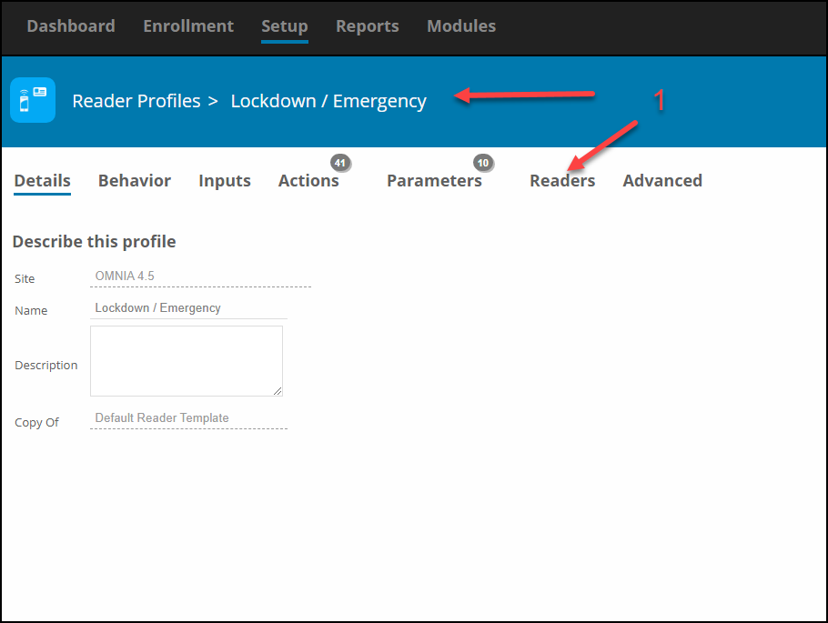Select the Setup menu item

click(x=285, y=26)
